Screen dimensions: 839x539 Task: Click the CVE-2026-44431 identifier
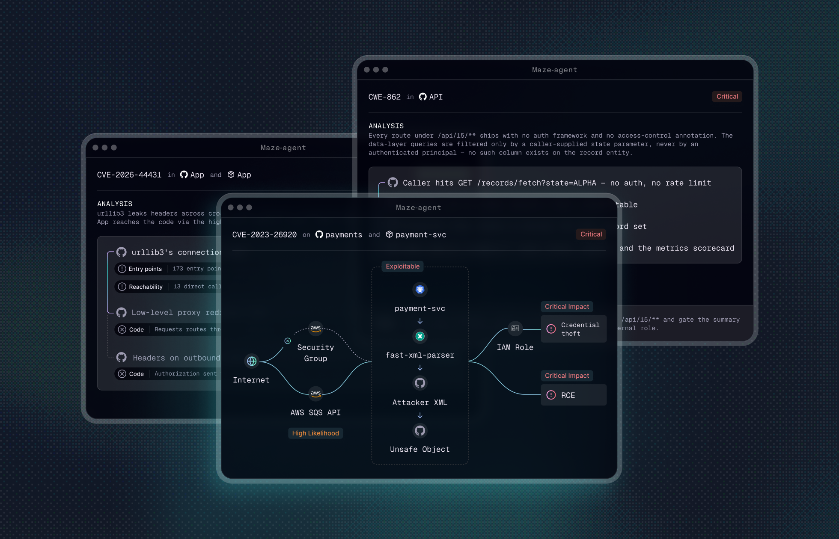pyautogui.click(x=129, y=175)
